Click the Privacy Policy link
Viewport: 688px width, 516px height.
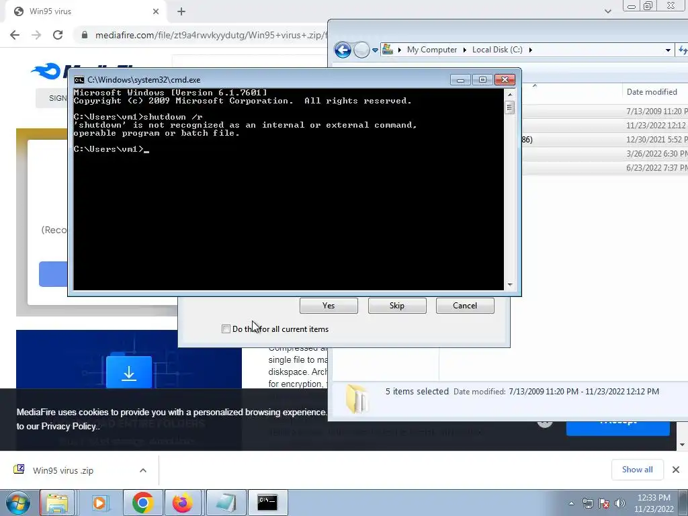pyautogui.click(x=69, y=426)
